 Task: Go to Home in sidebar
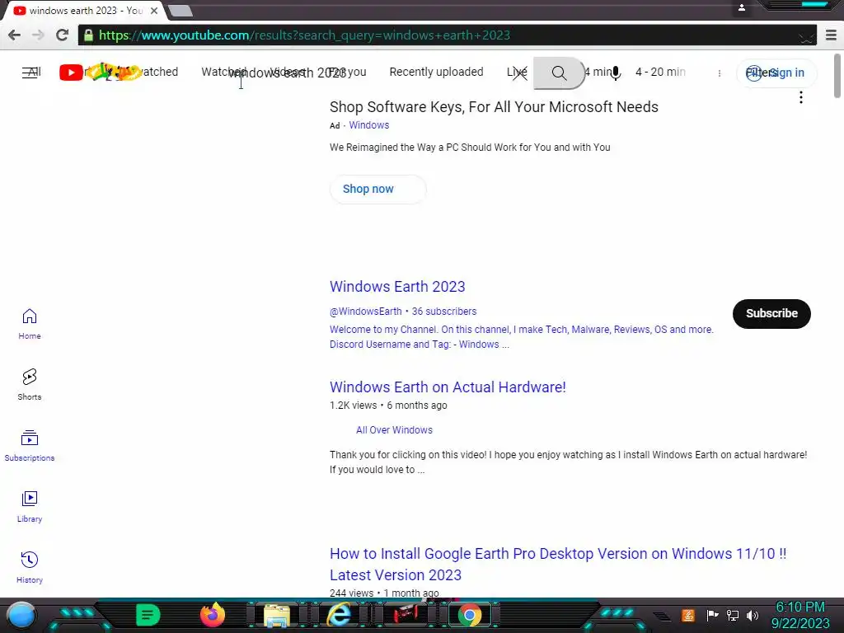click(x=30, y=324)
